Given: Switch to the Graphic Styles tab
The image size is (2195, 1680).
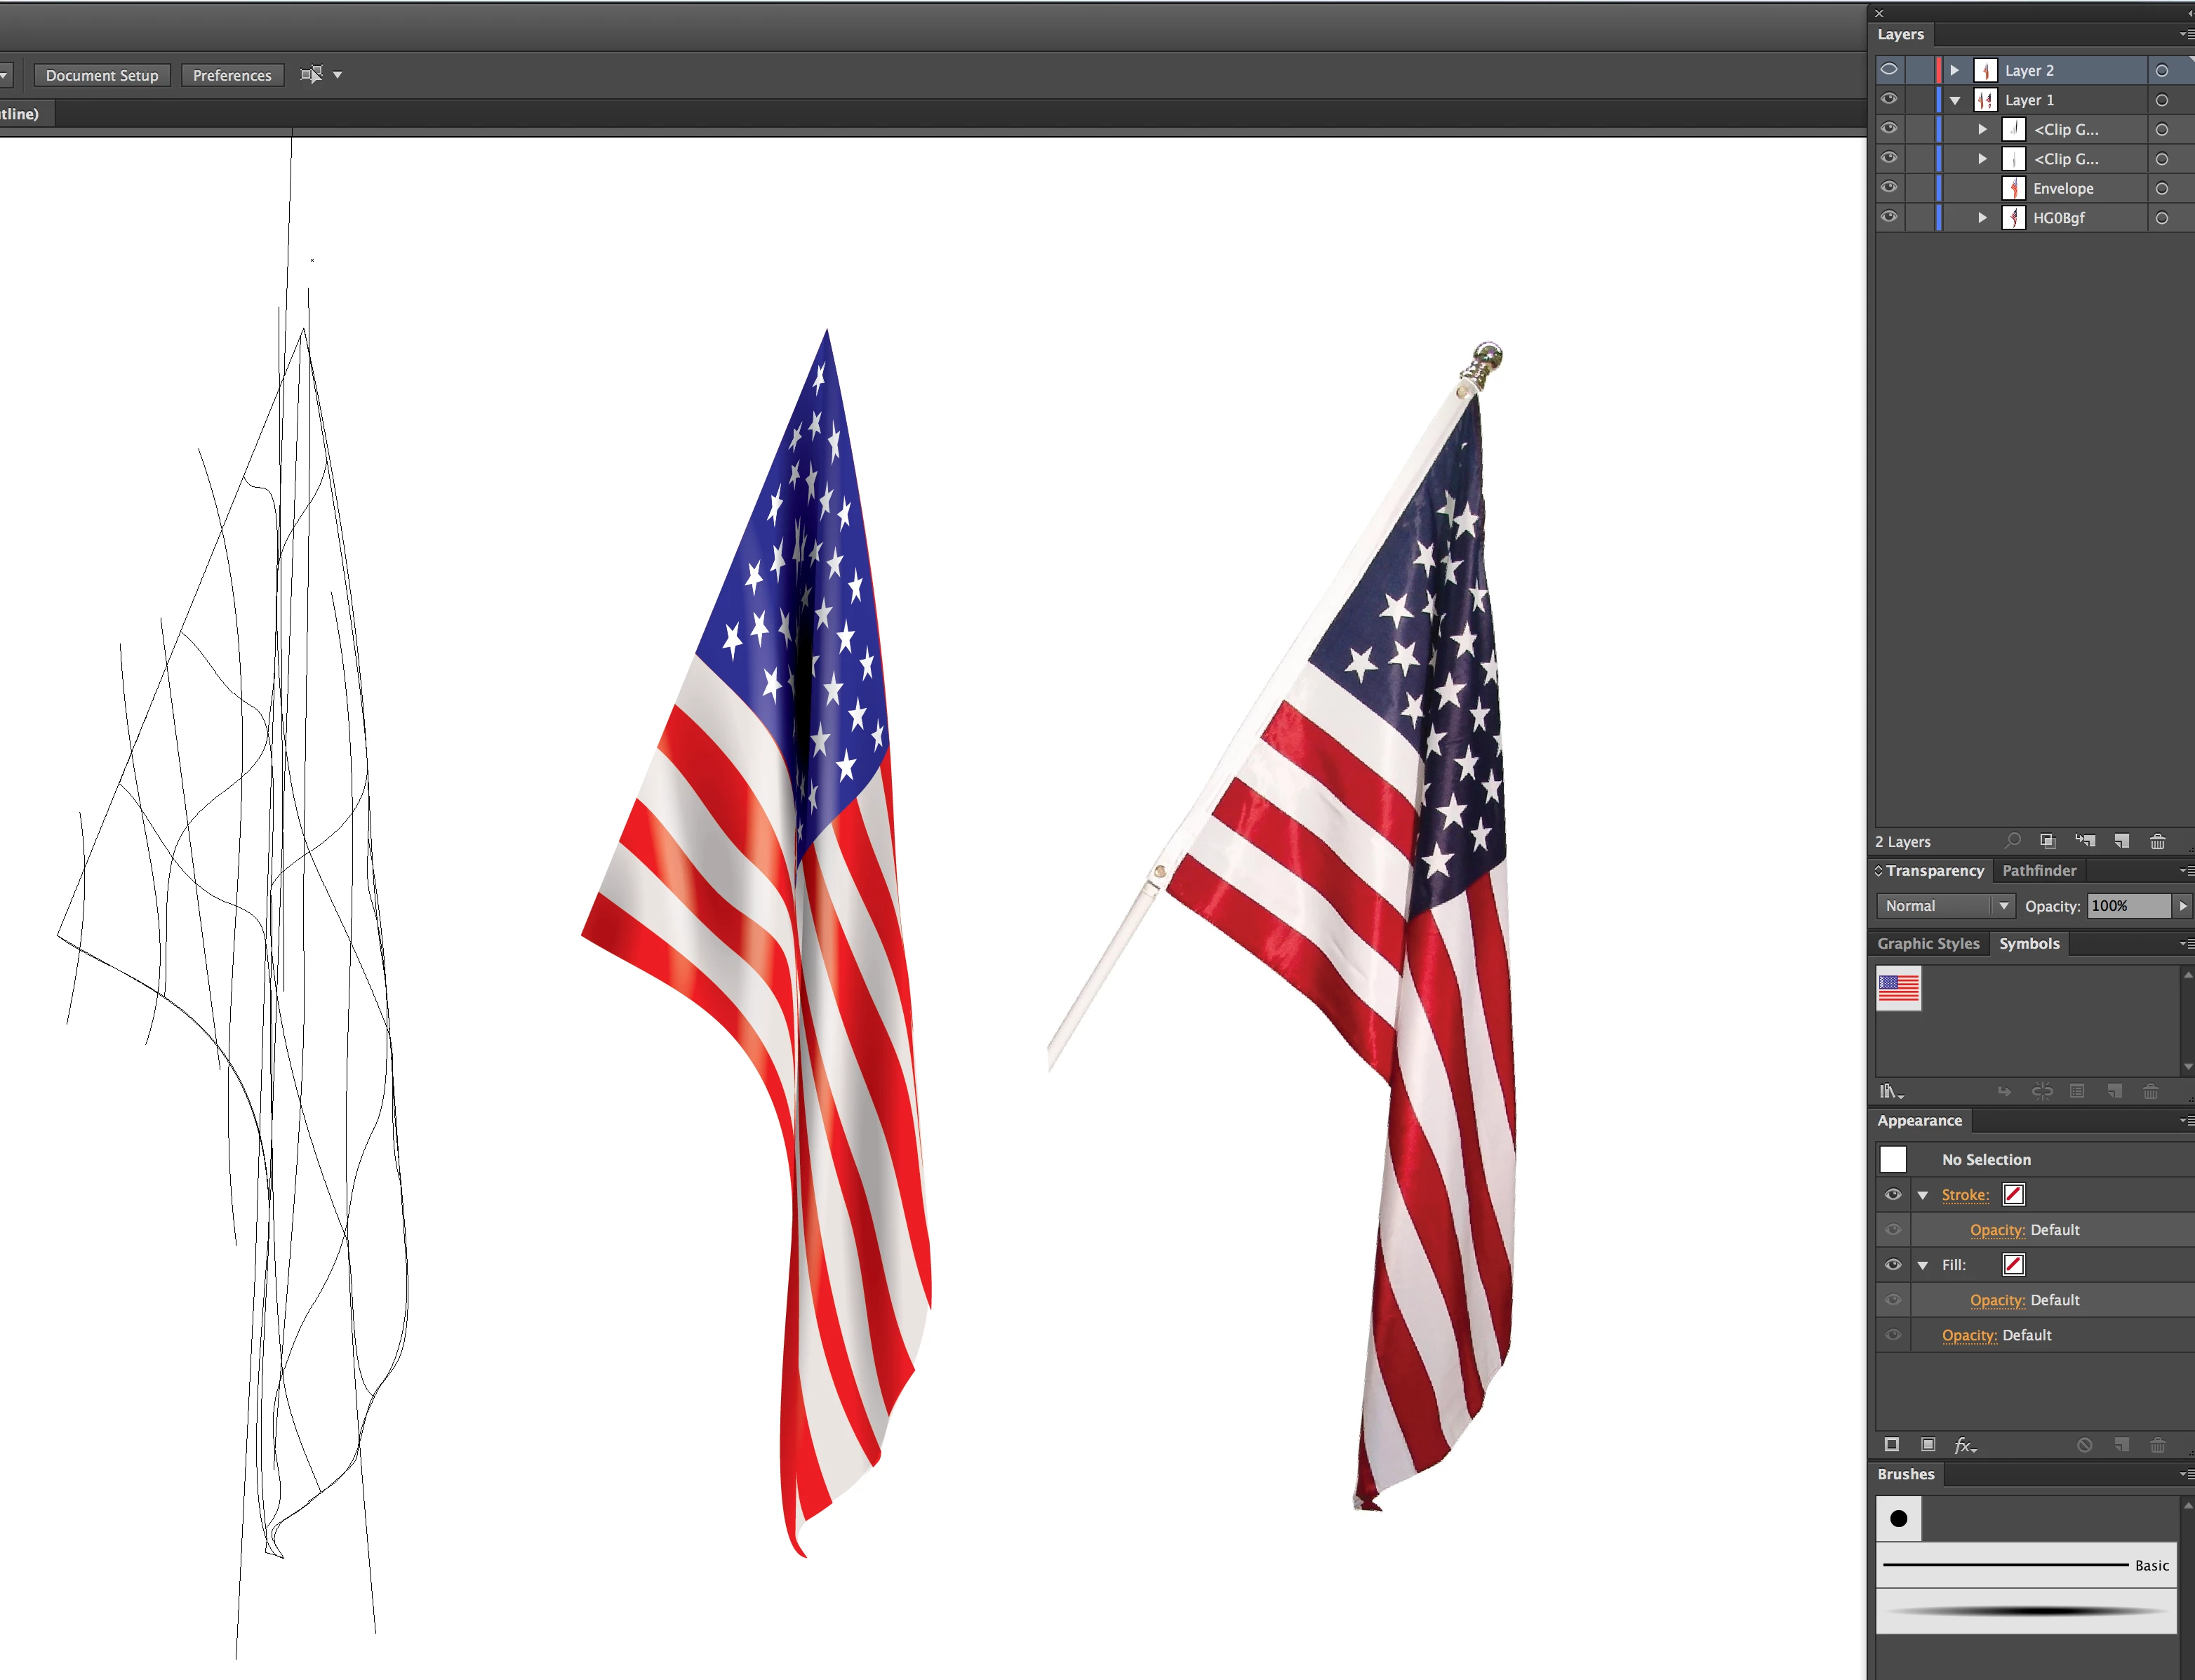Looking at the screenshot, I should pos(1928,944).
